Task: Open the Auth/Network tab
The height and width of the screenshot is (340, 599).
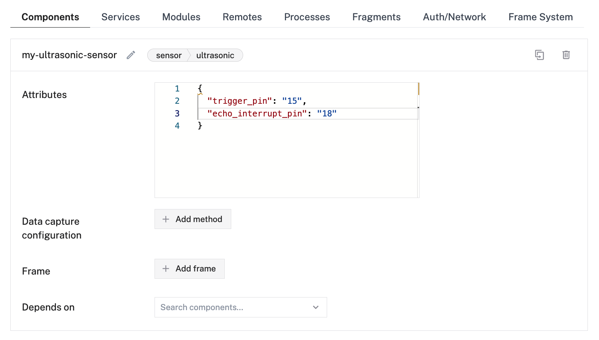Action: [x=454, y=17]
